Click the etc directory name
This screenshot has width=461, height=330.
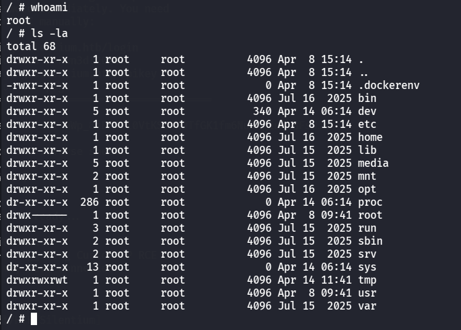(367, 124)
